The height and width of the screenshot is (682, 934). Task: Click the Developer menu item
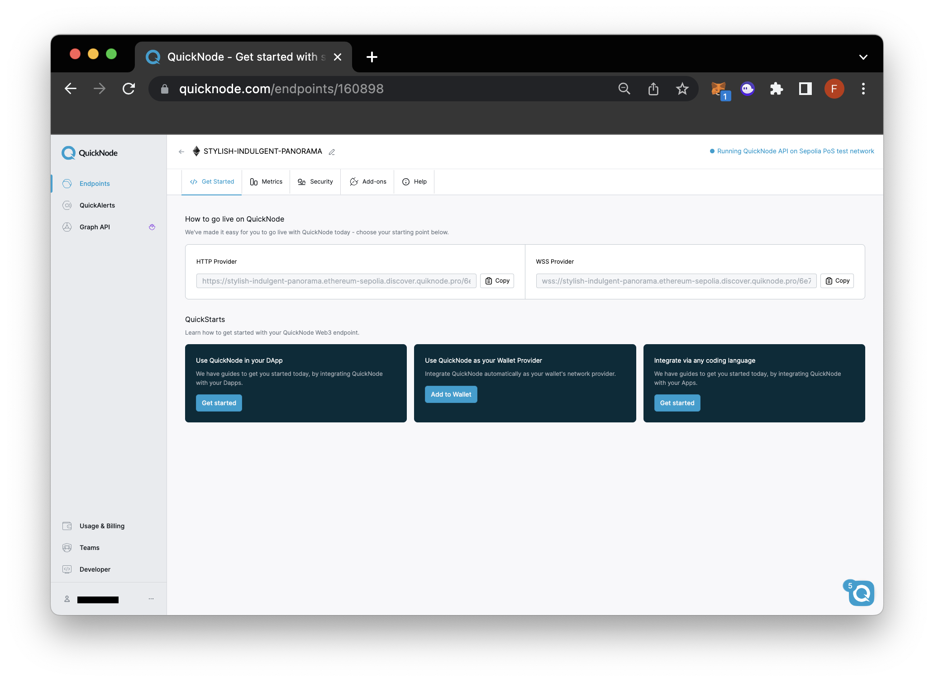95,569
